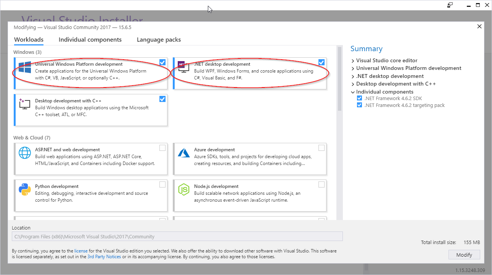Uncheck Universal Windows Platform development workload

[x=162, y=62]
